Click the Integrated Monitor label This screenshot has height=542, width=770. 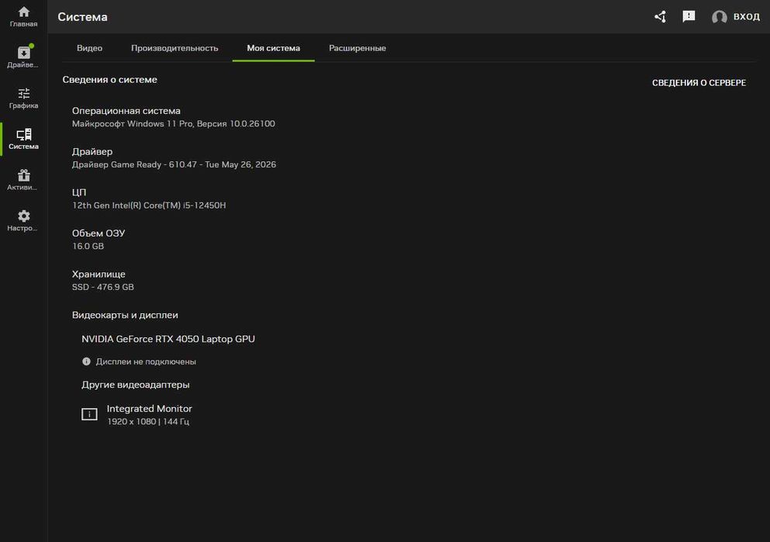pyautogui.click(x=150, y=409)
